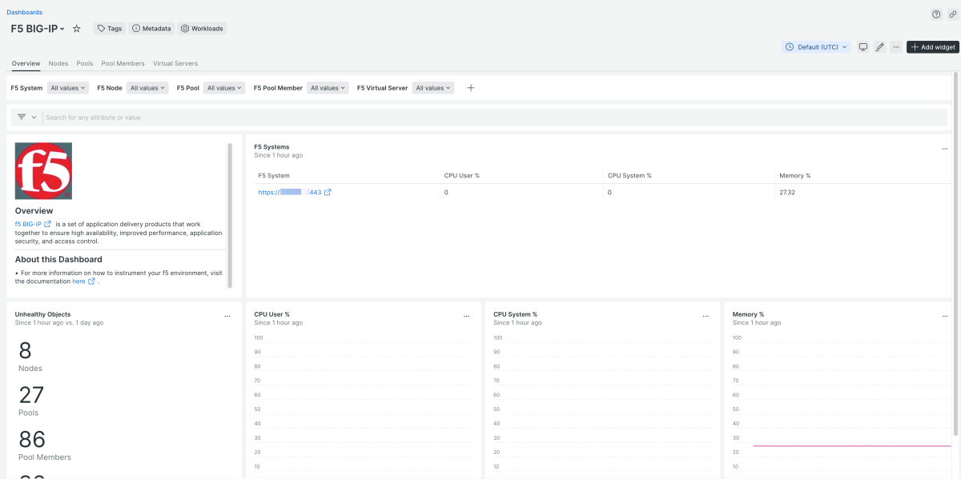Star the F5 BIG-IP dashboard as favorite
Image resolution: width=961 pixels, height=479 pixels.
tap(77, 29)
